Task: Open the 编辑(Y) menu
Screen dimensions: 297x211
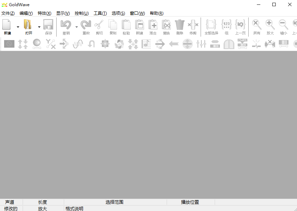Action: (26, 13)
